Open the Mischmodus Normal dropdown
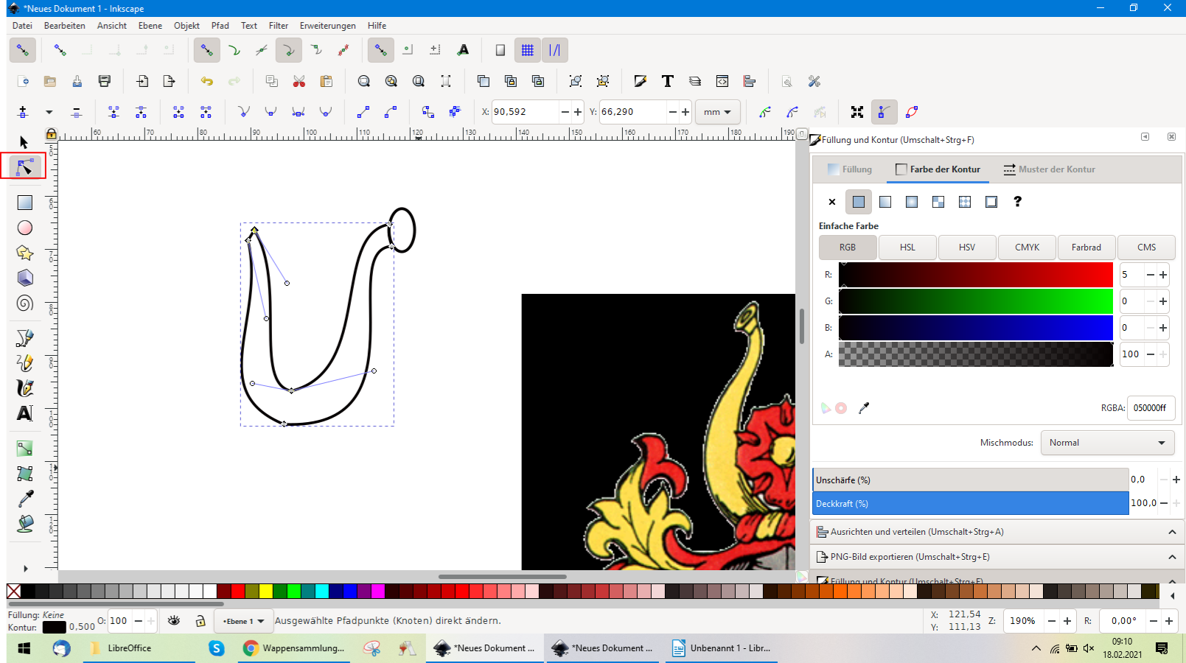 tap(1107, 443)
